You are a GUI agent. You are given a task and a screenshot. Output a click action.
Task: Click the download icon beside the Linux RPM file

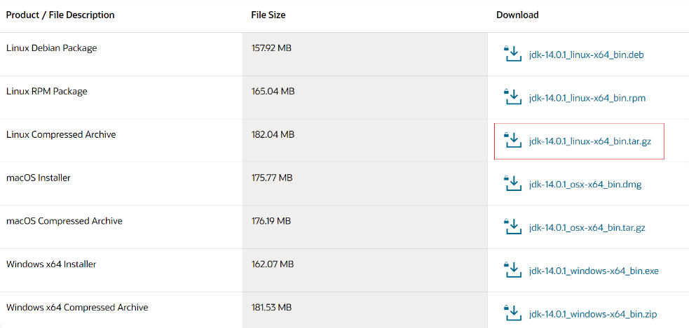pyautogui.click(x=513, y=98)
